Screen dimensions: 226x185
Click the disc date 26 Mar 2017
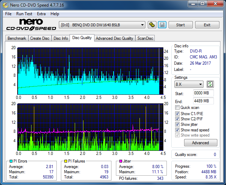pos(200,63)
